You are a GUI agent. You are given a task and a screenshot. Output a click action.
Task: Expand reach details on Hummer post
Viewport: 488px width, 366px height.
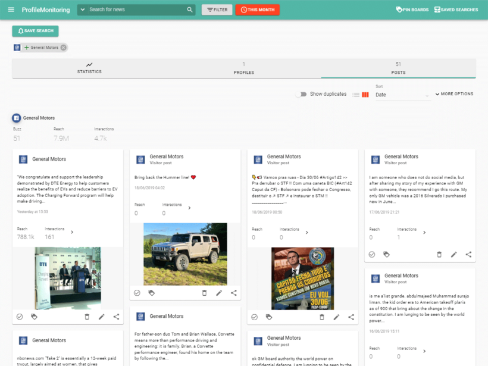pyautogui.click(x=189, y=208)
